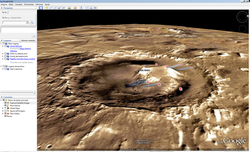
Task: Select the Add Path tool
Action: tap(55, 8)
